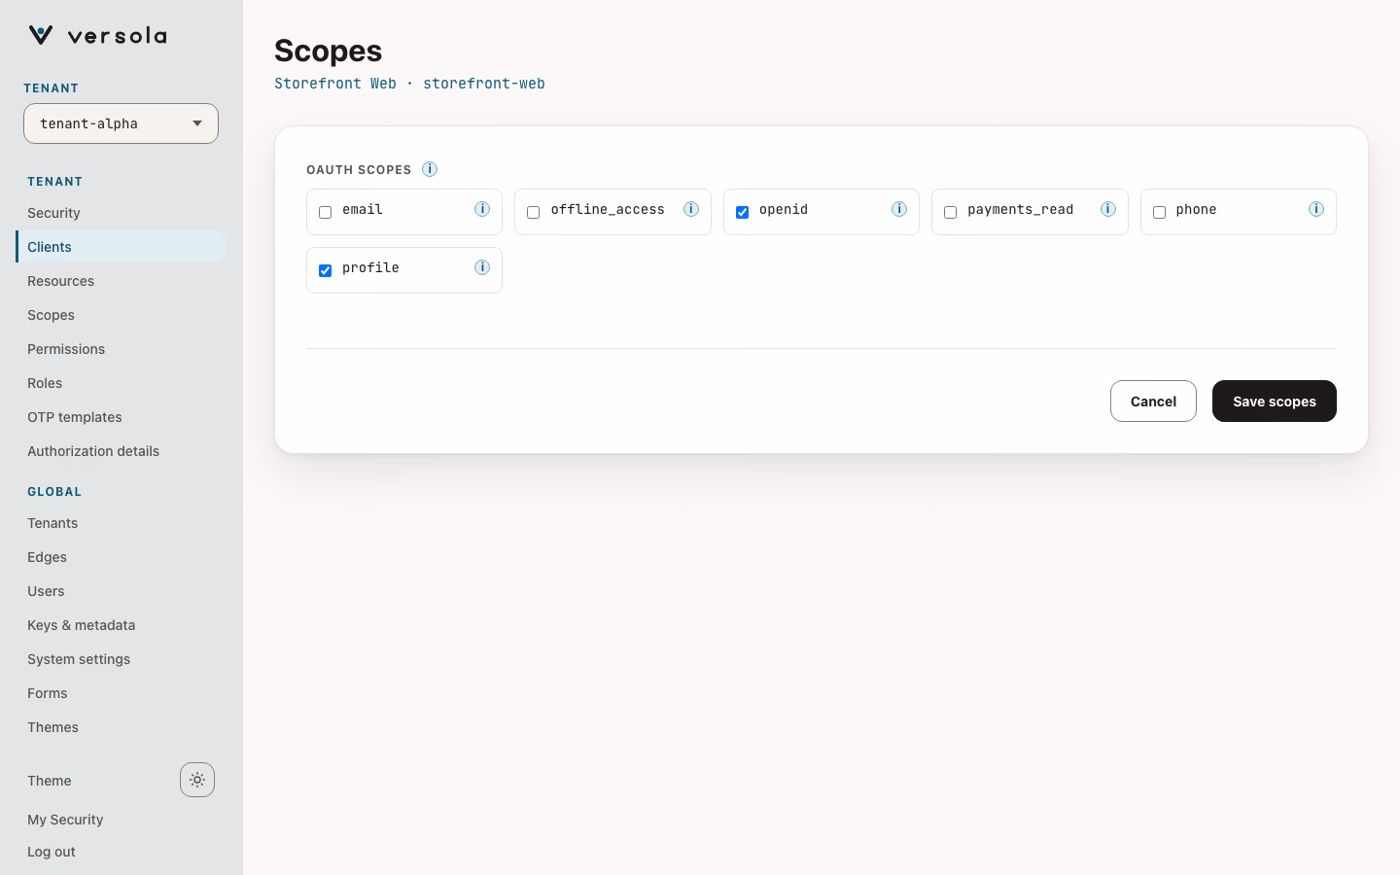
Task: Open Themes in the sidebar
Action: 121,727
